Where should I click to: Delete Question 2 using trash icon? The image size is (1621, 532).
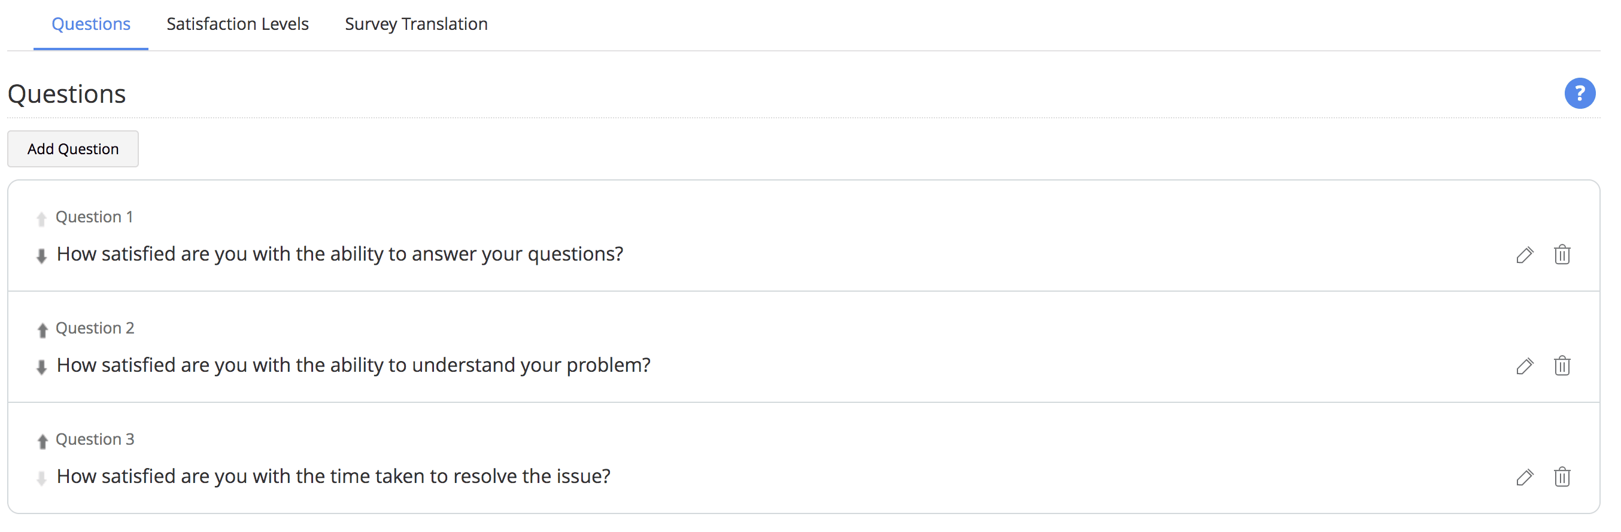pyautogui.click(x=1561, y=366)
